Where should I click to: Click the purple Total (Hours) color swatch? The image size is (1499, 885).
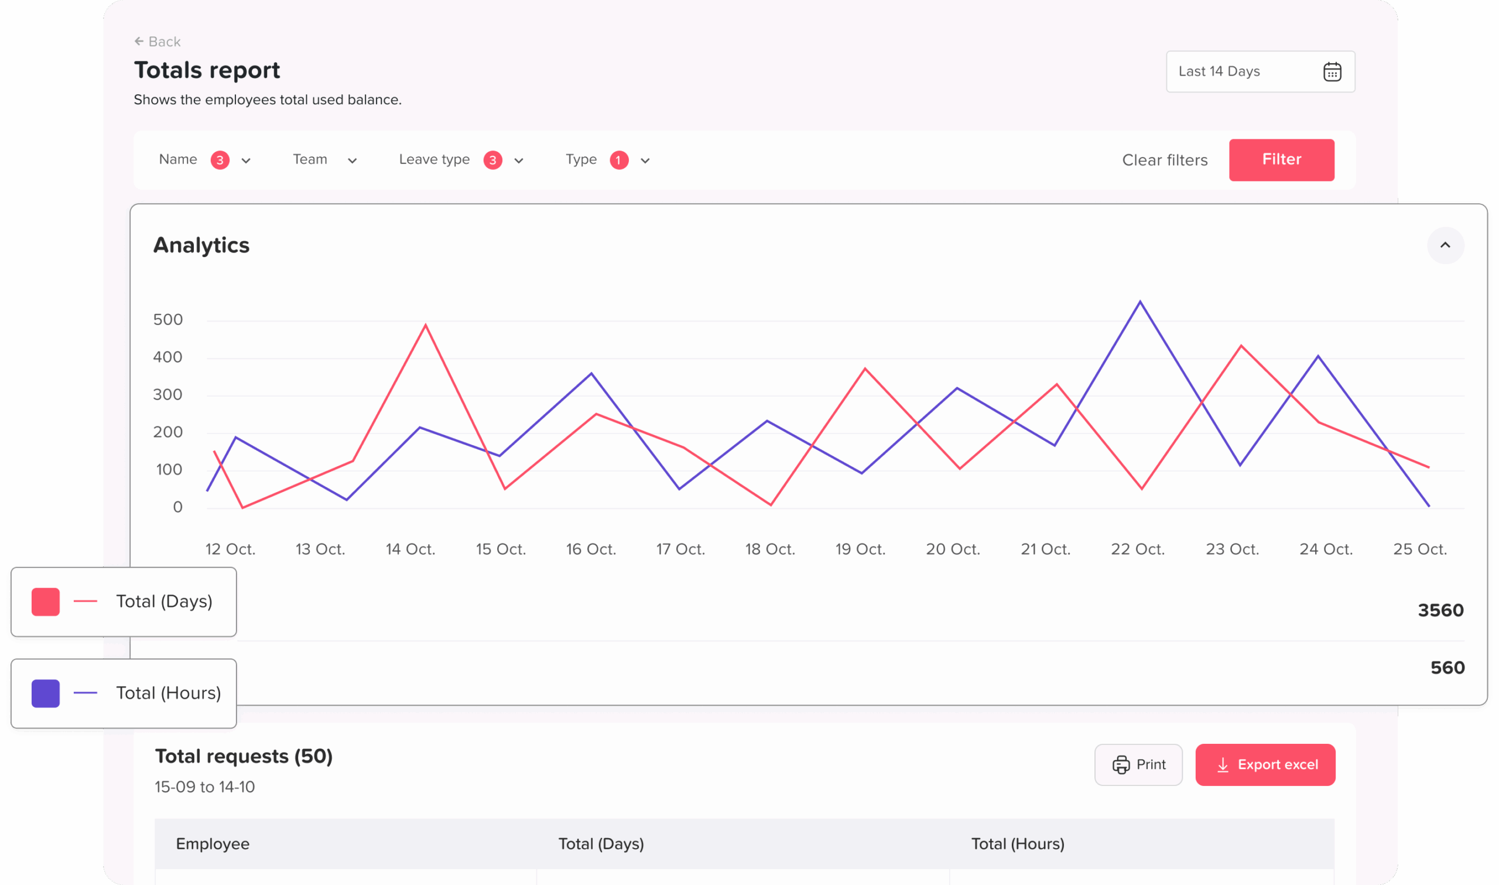point(45,693)
